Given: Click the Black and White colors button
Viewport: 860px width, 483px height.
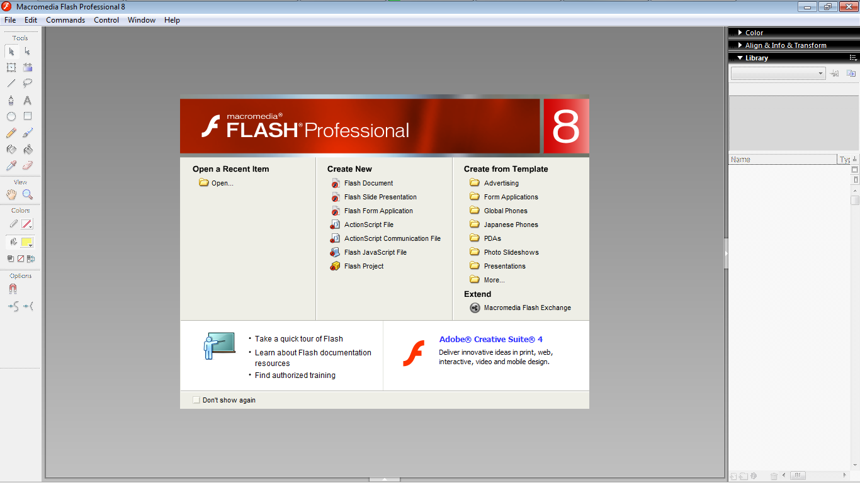Looking at the screenshot, I should coord(11,258).
